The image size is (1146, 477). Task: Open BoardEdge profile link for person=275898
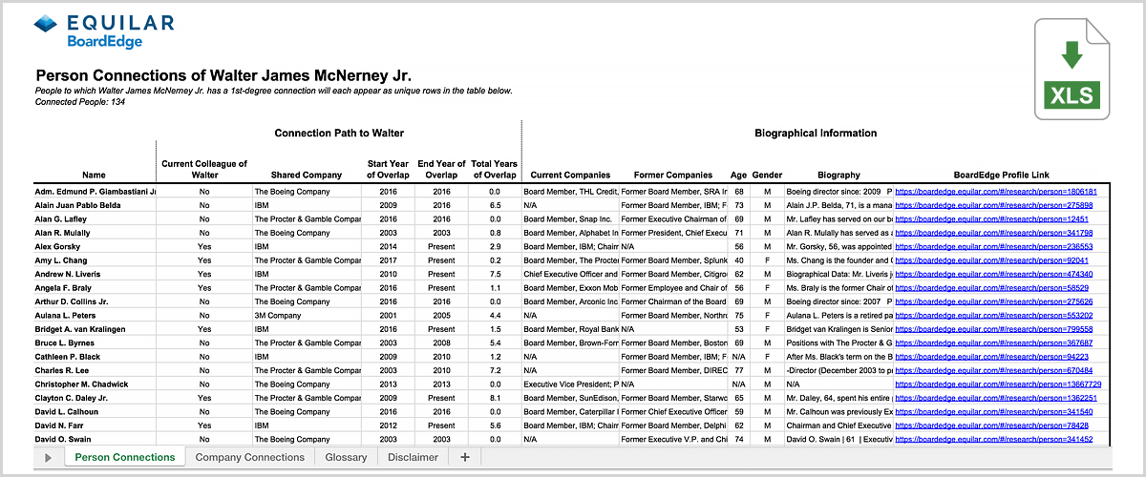point(992,205)
